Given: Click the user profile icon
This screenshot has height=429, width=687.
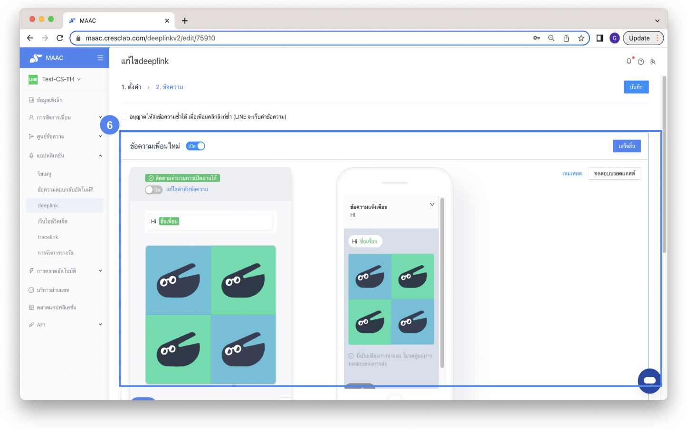Looking at the screenshot, I should (653, 62).
